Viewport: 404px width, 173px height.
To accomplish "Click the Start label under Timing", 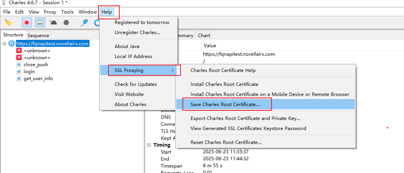I will click(x=166, y=152).
